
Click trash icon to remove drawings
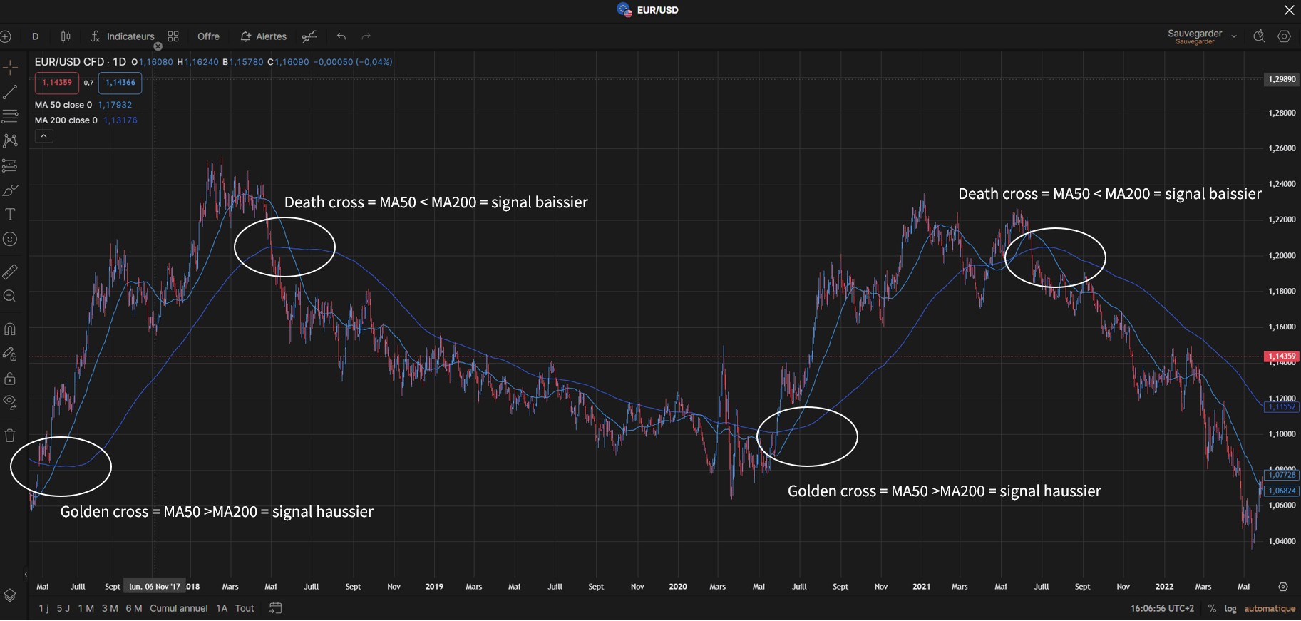coord(10,435)
